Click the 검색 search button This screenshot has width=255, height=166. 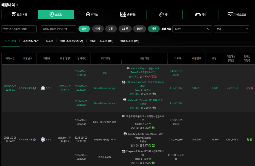tap(154, 29)
